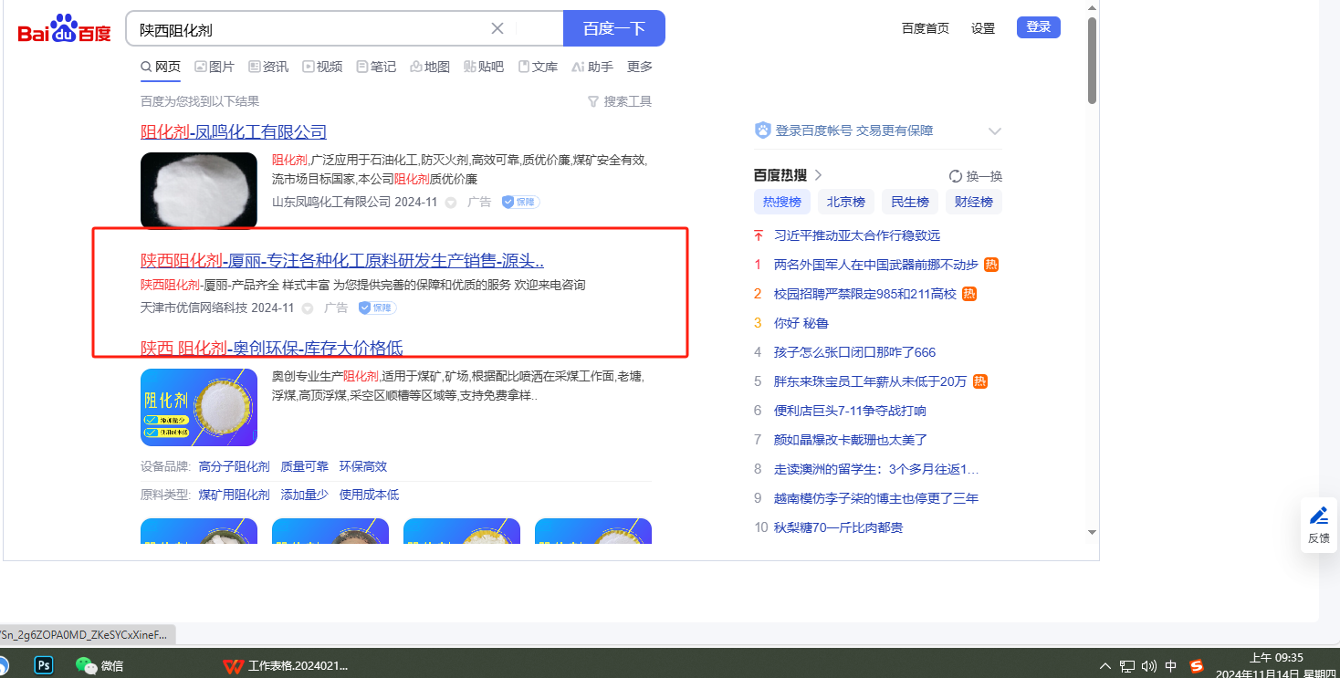This screenshot has height=678, width=1340.
Task: Switch to the 视频 tab
Action: pyautogui.click(x=322, y=67)
